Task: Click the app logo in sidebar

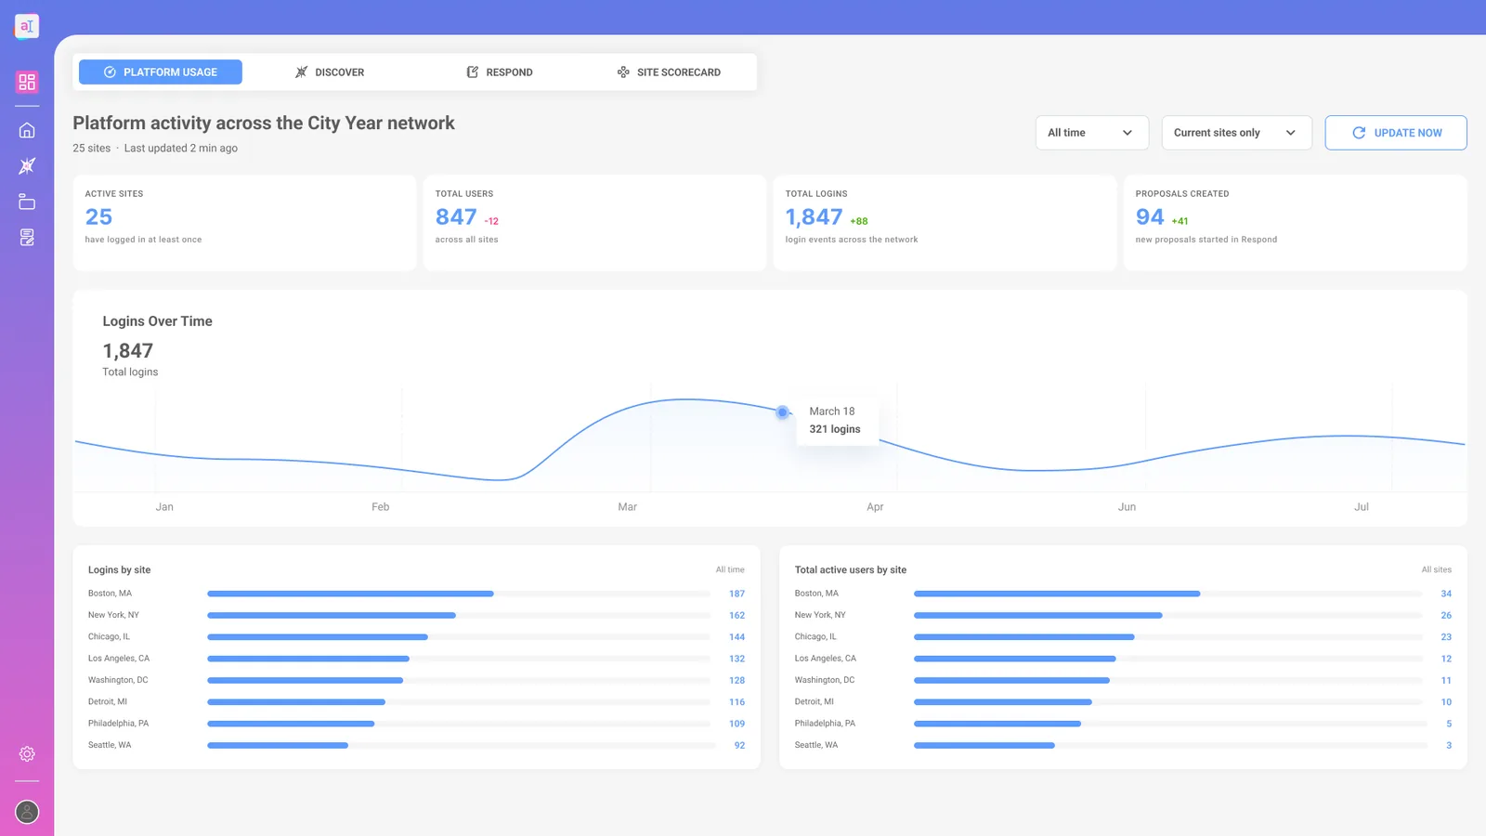Action: point(27,26)
